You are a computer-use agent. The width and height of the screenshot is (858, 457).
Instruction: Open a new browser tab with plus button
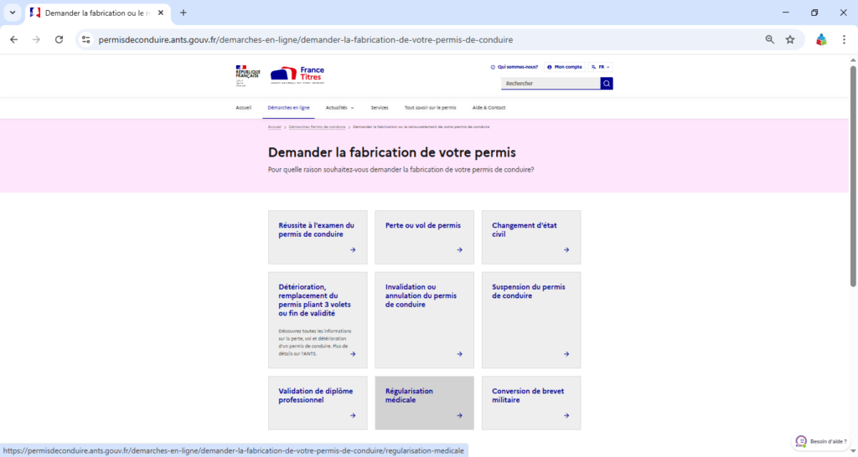(x=183, y=13)
